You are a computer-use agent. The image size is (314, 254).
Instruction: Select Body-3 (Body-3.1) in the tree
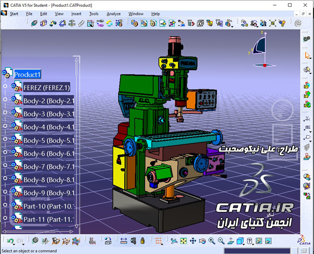click(49, 114)
